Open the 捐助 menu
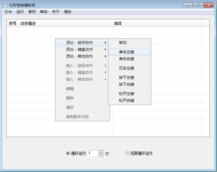The width and height of the screenshot is (217, 172). (68, 12)
